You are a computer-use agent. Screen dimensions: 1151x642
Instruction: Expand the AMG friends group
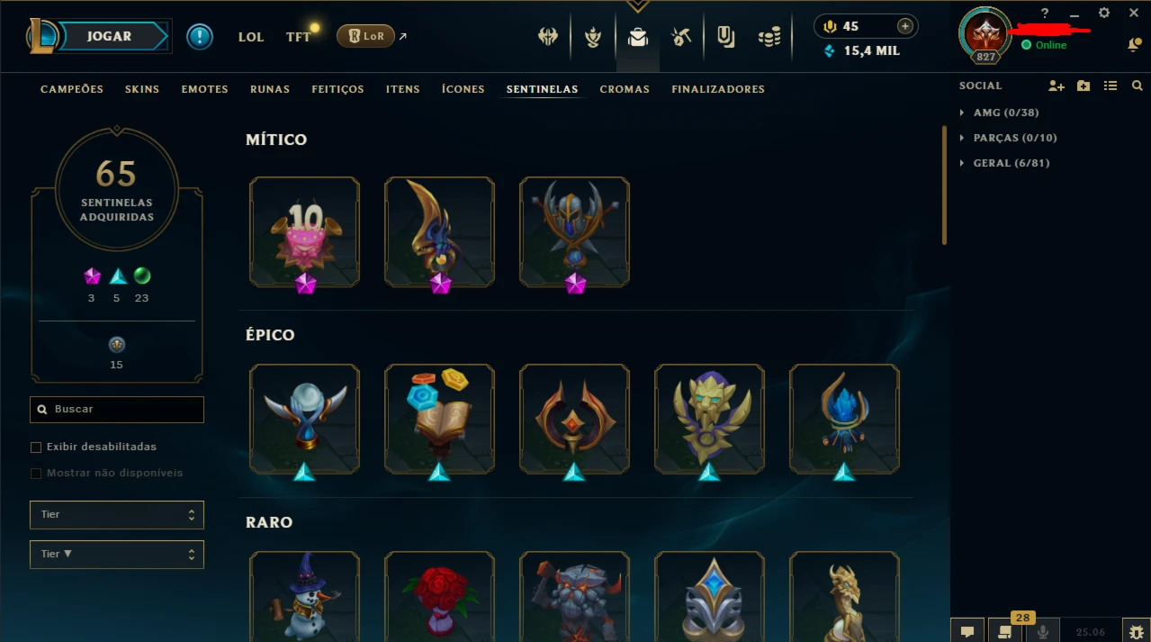[x=999, y=113]
